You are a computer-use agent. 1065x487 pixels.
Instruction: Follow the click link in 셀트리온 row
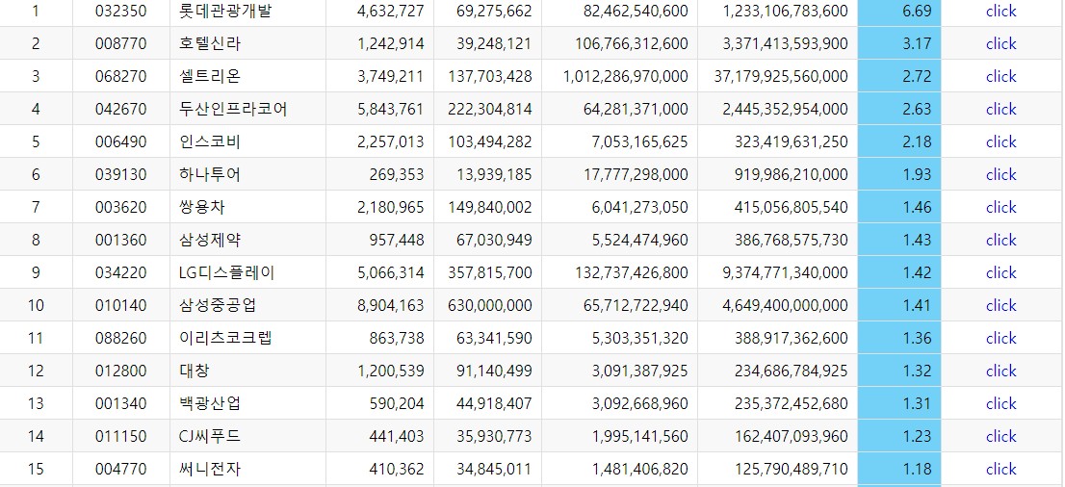(1000, 76)
